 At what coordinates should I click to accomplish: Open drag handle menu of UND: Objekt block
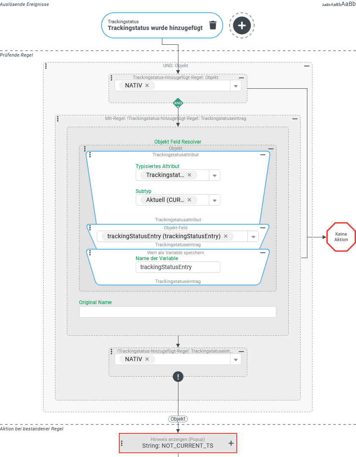tap(46, 66)
